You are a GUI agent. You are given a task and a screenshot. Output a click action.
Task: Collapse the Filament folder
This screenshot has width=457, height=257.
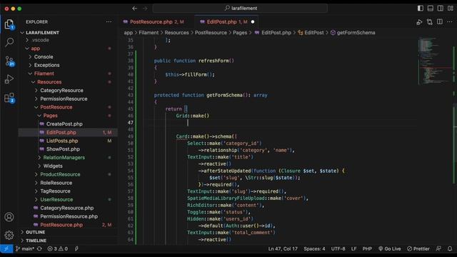(44, 74)
